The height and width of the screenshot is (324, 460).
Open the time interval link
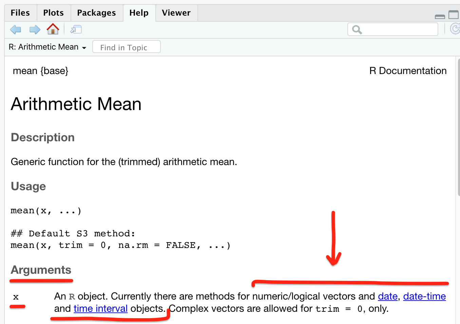click(x=101, y=309)
